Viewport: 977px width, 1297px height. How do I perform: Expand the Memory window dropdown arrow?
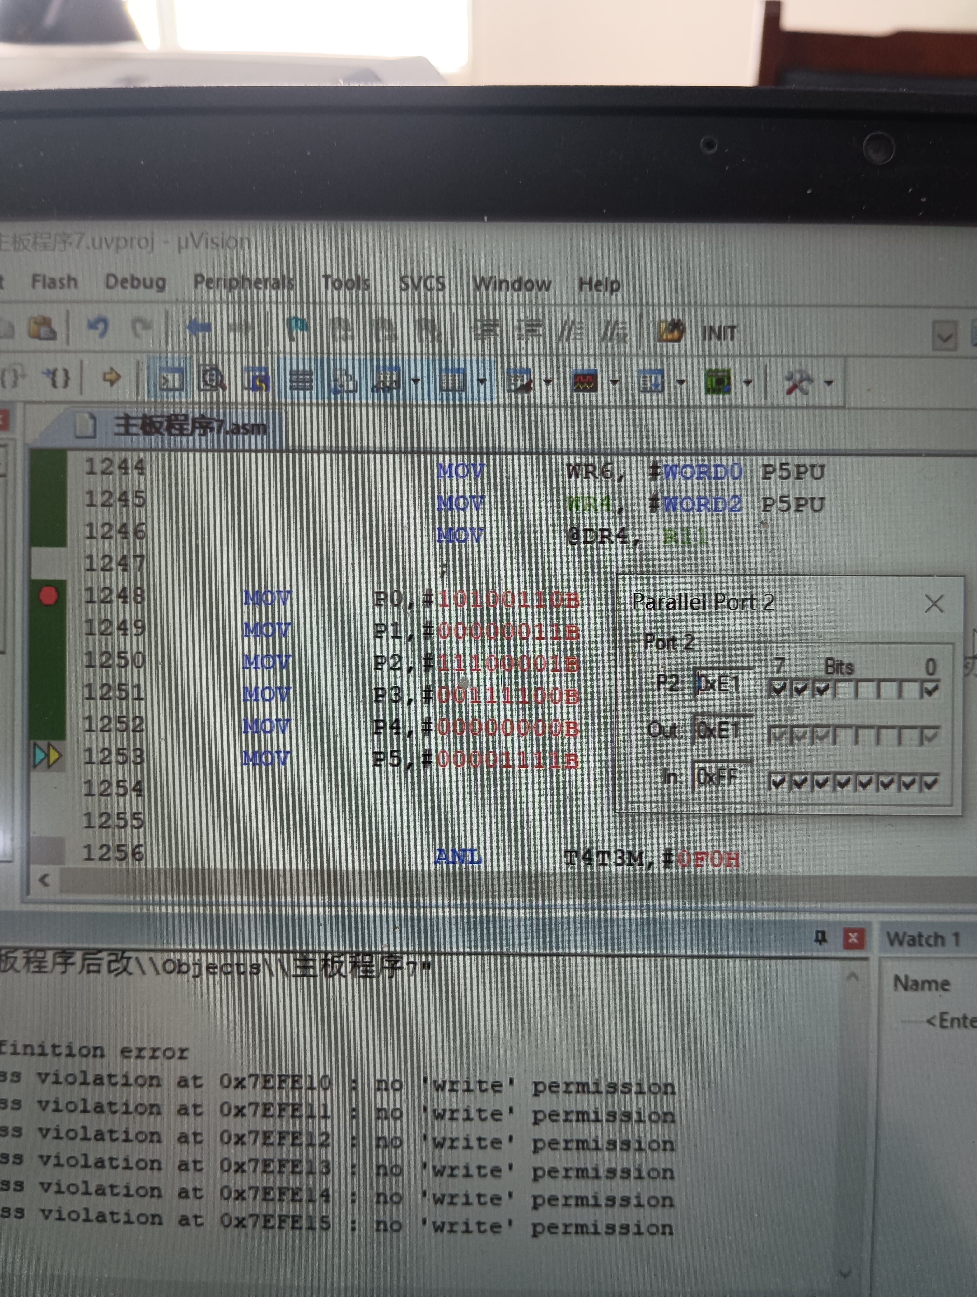coord(482,382)
